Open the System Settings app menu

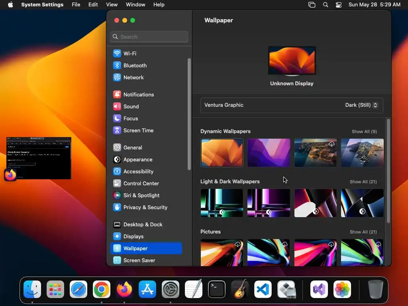pos(42,5)
